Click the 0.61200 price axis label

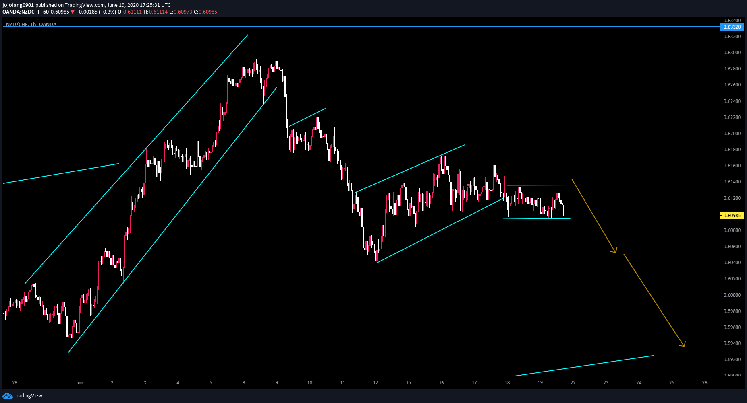coord(732,198)
